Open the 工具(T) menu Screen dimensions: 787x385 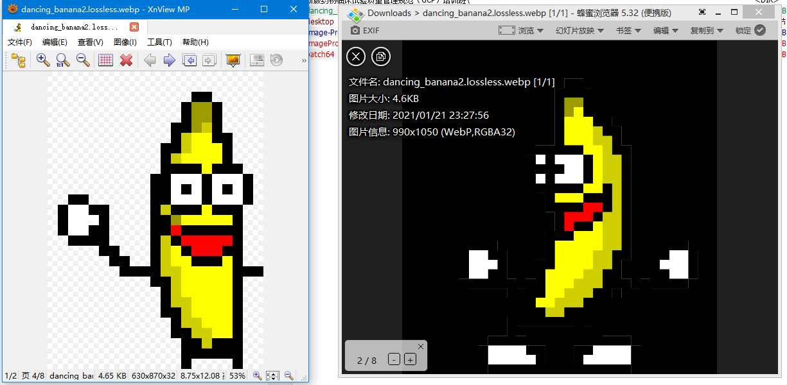[160, 42]
